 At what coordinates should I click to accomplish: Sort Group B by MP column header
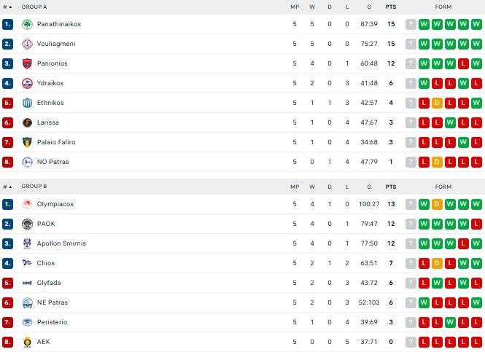coord(295,187)
